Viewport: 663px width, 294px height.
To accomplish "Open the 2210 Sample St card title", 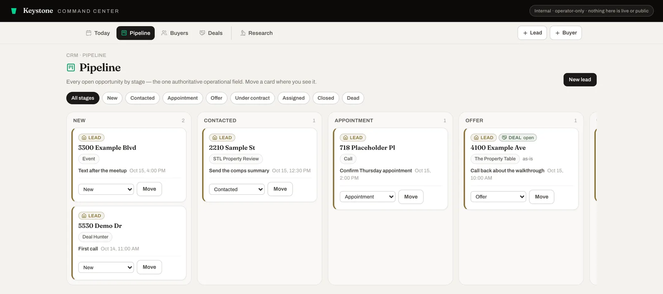I will click(232, 148).
